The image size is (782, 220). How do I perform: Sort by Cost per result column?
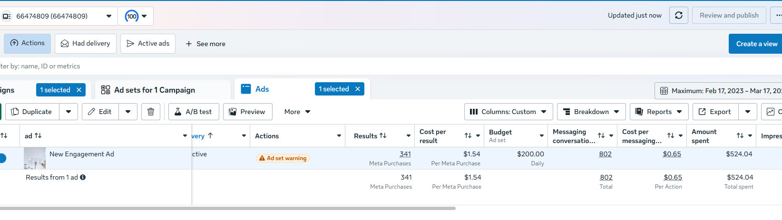[468, 136]
